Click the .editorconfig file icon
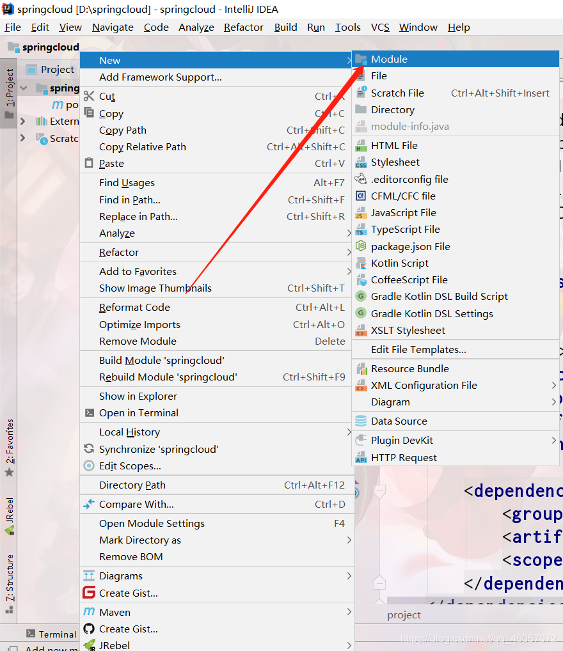 pos(361,179)
